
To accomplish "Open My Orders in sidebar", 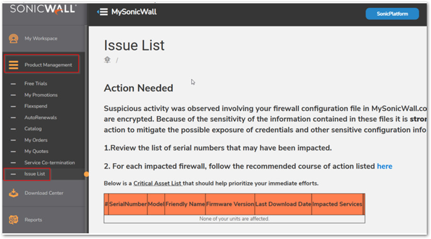I will [x=36, y=140].
